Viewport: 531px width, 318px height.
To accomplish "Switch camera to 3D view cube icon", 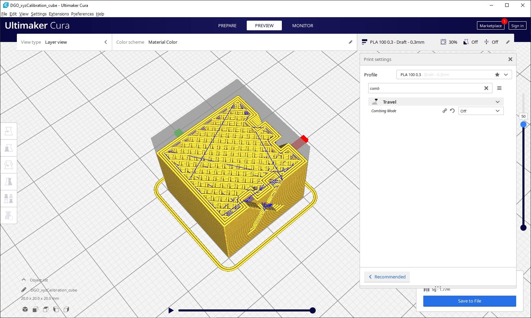I will (25, 309).
